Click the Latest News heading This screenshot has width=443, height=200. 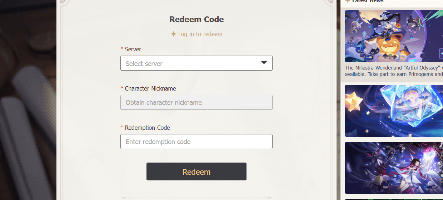point(368,1)
